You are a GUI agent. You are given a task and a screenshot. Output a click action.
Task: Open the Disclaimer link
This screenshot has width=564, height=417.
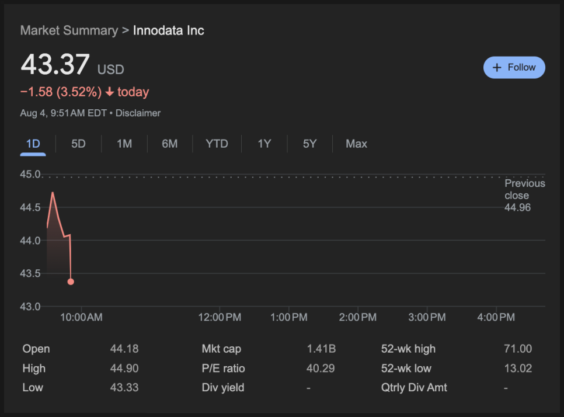pos(138,113)
